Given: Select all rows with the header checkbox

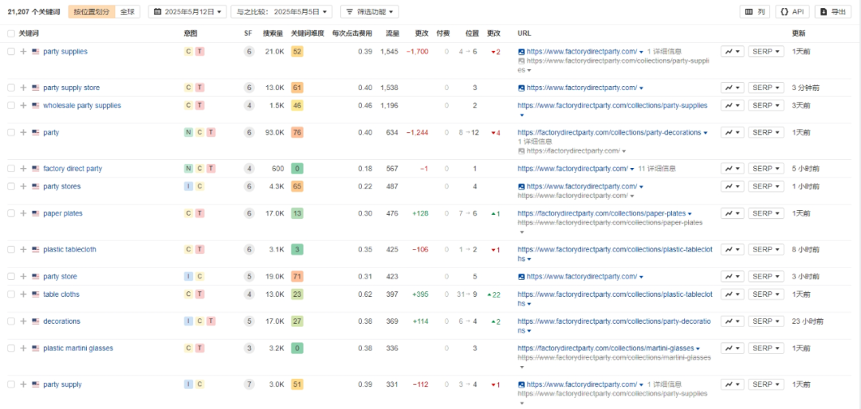Looking at the screenshot, I should pyautogui.click(x=10, y=33).
